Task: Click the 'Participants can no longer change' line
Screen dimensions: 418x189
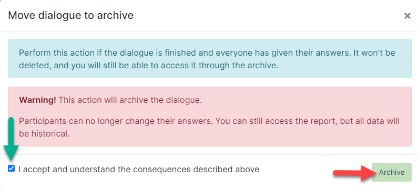Action: (x=209, y=121)
